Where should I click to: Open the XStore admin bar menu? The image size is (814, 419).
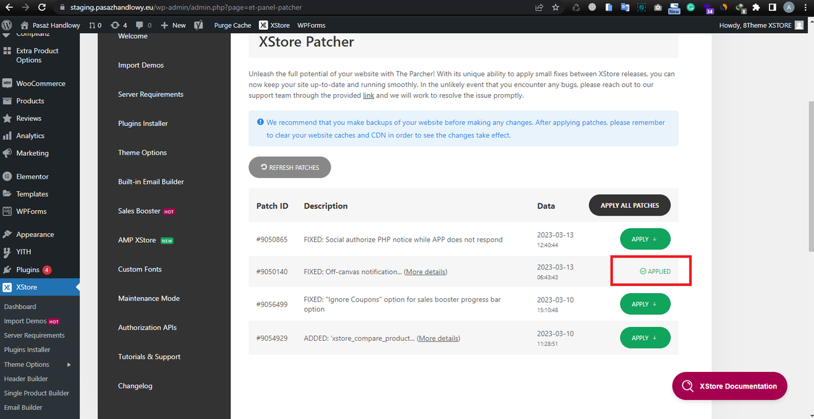[275, 25]
